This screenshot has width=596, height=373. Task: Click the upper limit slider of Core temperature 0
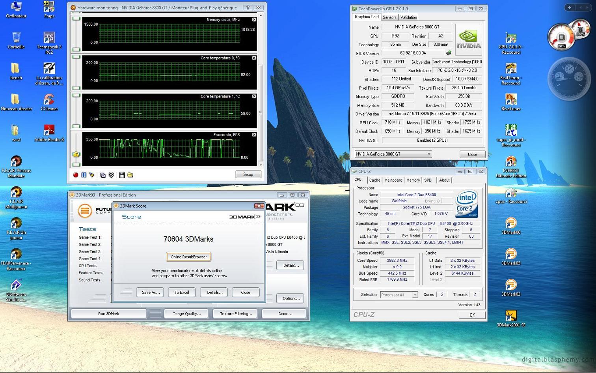click(76, 56)
